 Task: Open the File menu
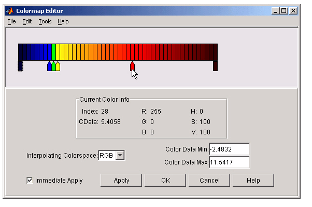tap(11, 21)
